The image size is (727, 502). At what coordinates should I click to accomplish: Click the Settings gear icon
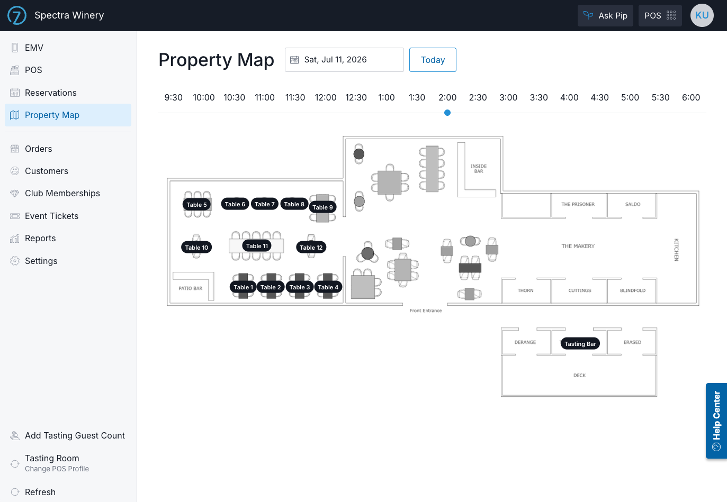15,261
